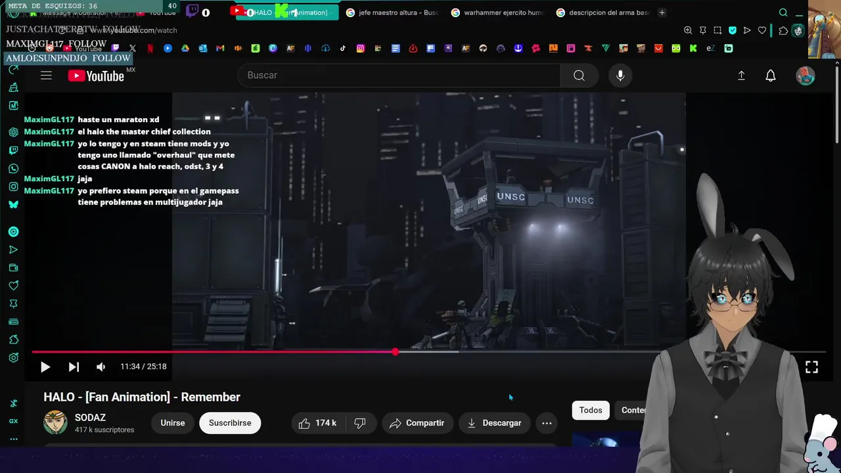Image resolution: width=841 pixels, height=473 pixels.
Task: Focus the Buscar search field
Action: pyautogui.click(x=399, y=76)
